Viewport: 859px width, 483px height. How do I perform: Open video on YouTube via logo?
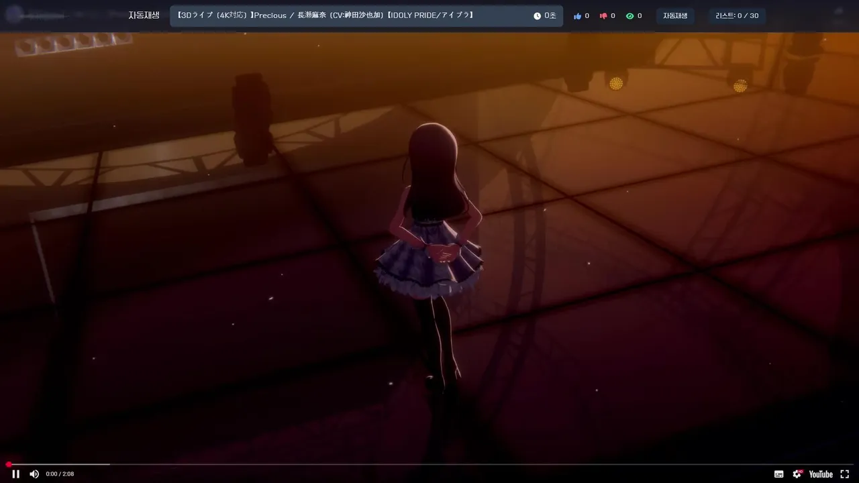pyautogui.click(x=821, y=474)
